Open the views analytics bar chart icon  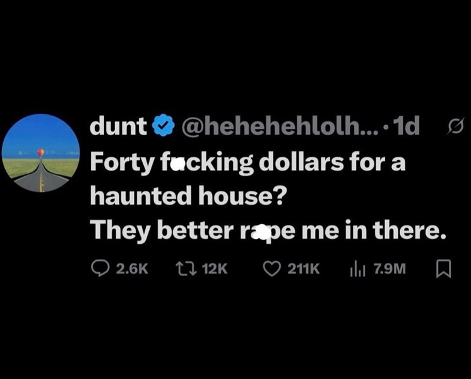point(358,269)
